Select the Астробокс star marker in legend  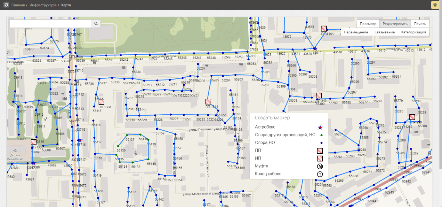320,127
